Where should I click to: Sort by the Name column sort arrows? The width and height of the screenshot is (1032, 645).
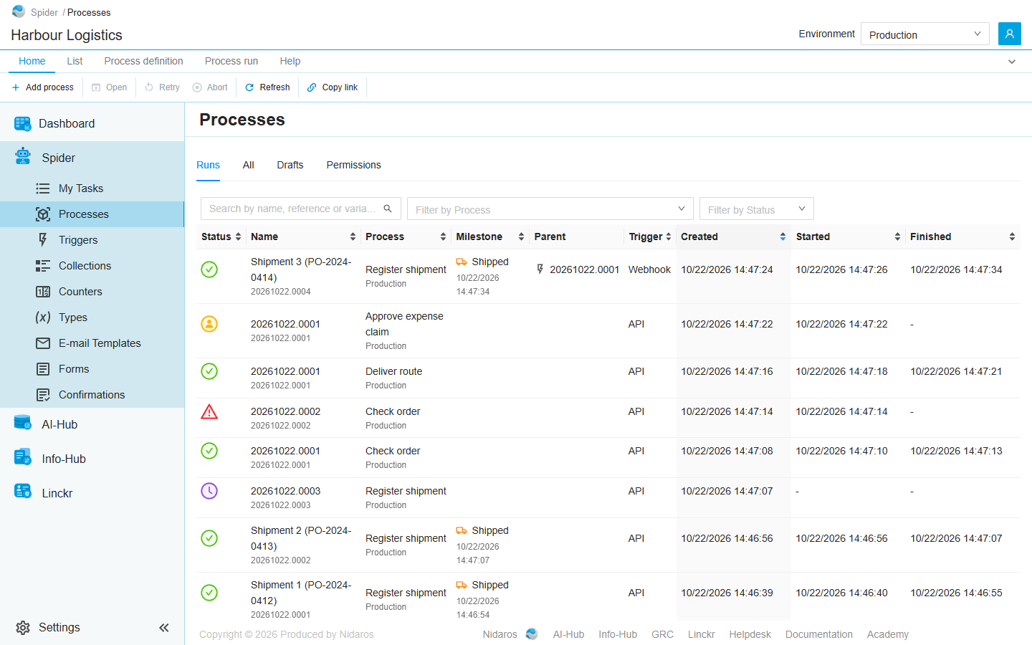coord(353,236)
